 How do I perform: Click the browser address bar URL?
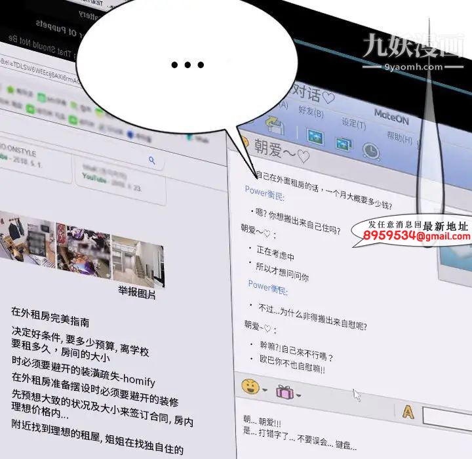(x=39, y=71)
